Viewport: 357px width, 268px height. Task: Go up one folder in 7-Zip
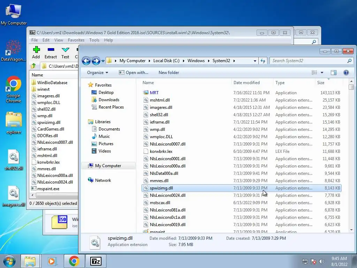click(x=33, y=66)
